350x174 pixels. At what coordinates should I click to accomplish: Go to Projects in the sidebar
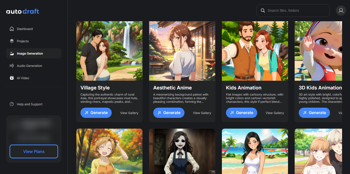(34, 41)
